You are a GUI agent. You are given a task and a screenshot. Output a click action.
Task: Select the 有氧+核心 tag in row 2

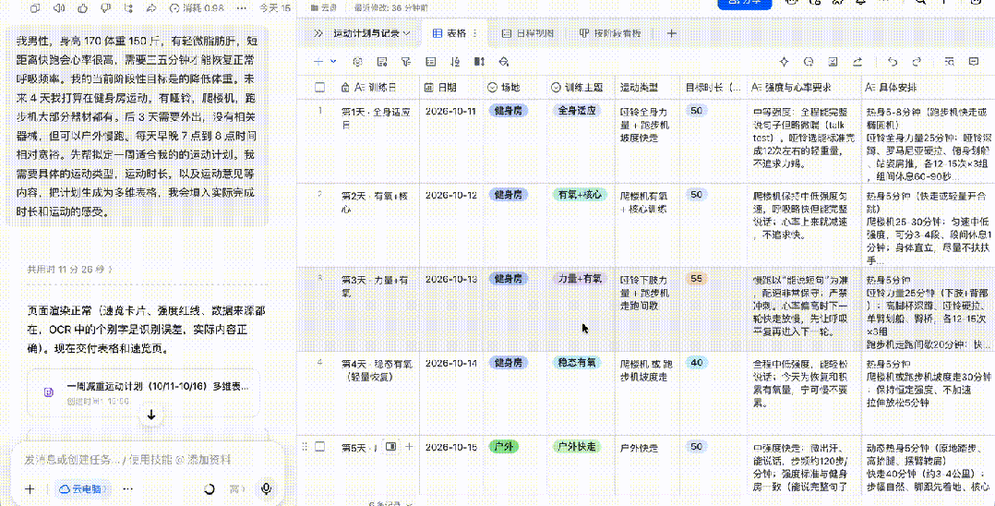pos(579,195)
